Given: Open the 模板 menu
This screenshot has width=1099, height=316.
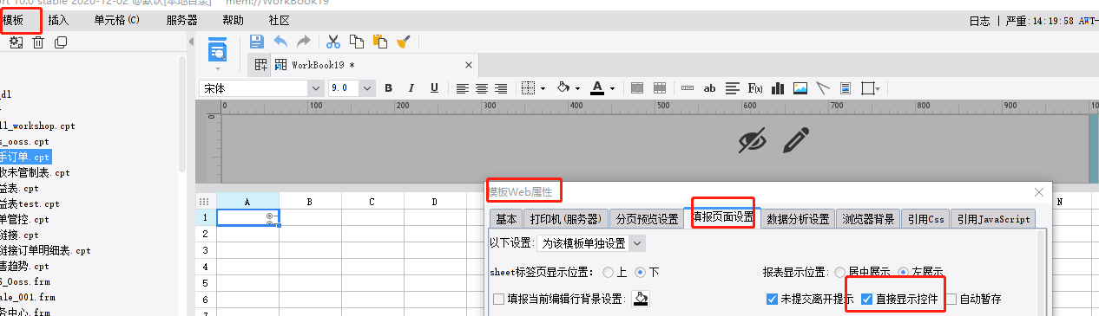Looking at the screenshot, I should pos(14,20).
